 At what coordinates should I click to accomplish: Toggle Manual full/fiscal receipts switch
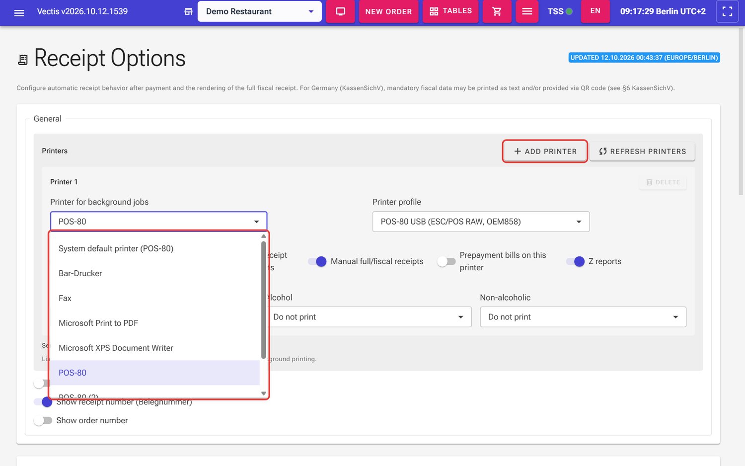coord(317,261)
